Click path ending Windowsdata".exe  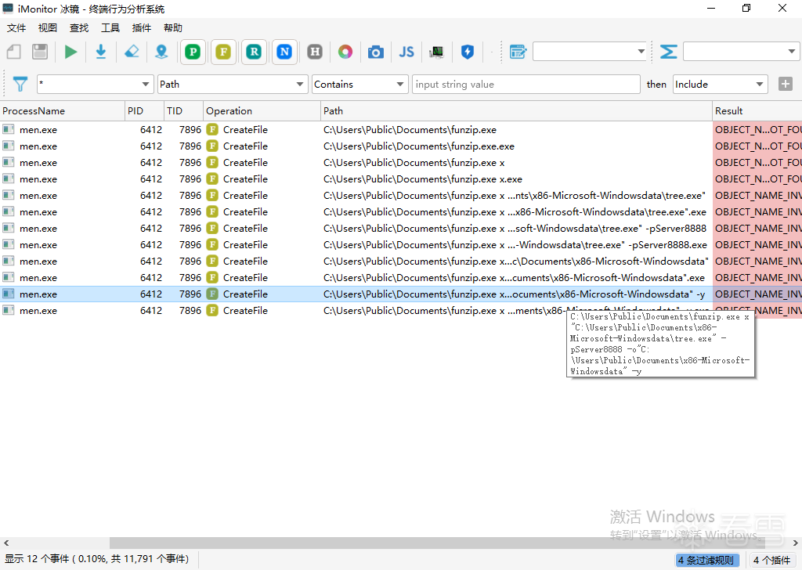514,278
